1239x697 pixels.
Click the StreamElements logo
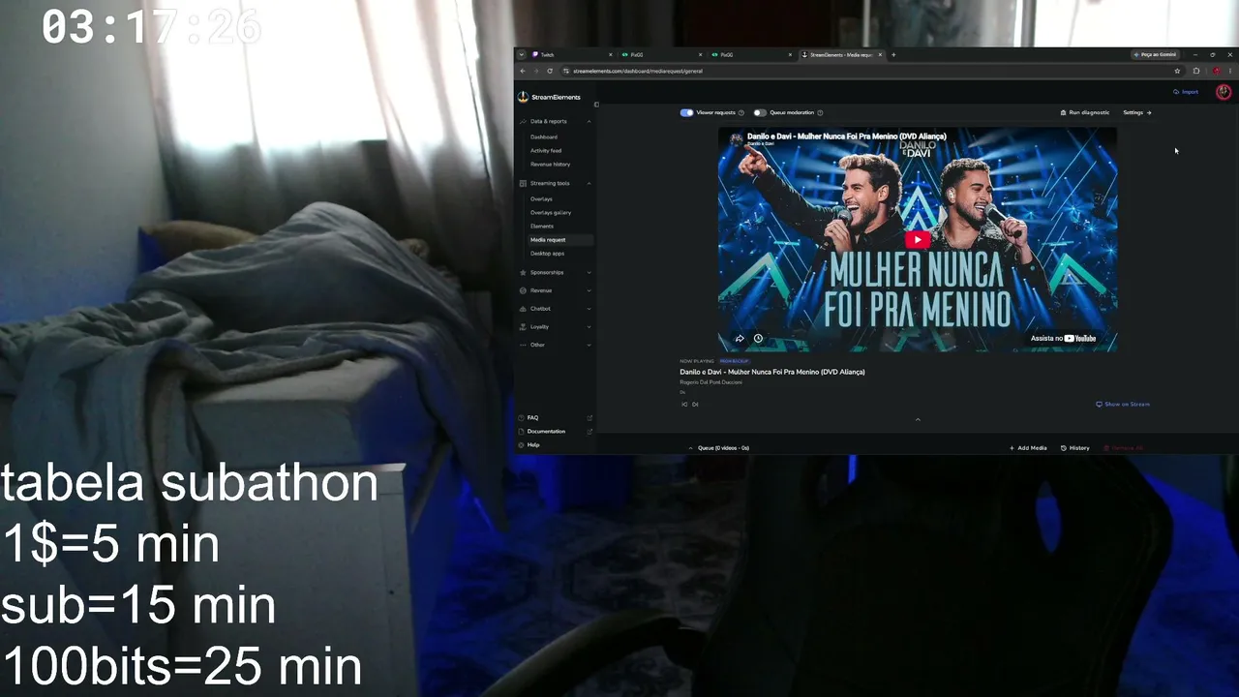click(x=549, y=97)
